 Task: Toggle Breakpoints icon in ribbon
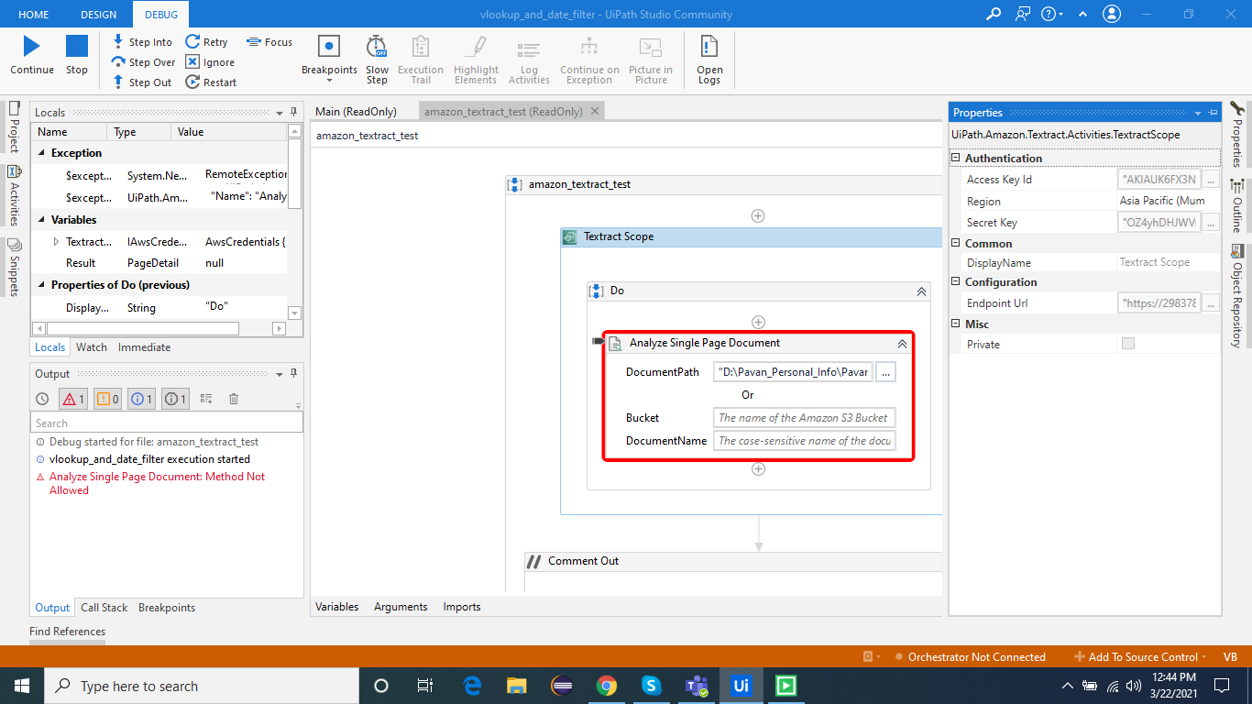[x=329, y=47]
